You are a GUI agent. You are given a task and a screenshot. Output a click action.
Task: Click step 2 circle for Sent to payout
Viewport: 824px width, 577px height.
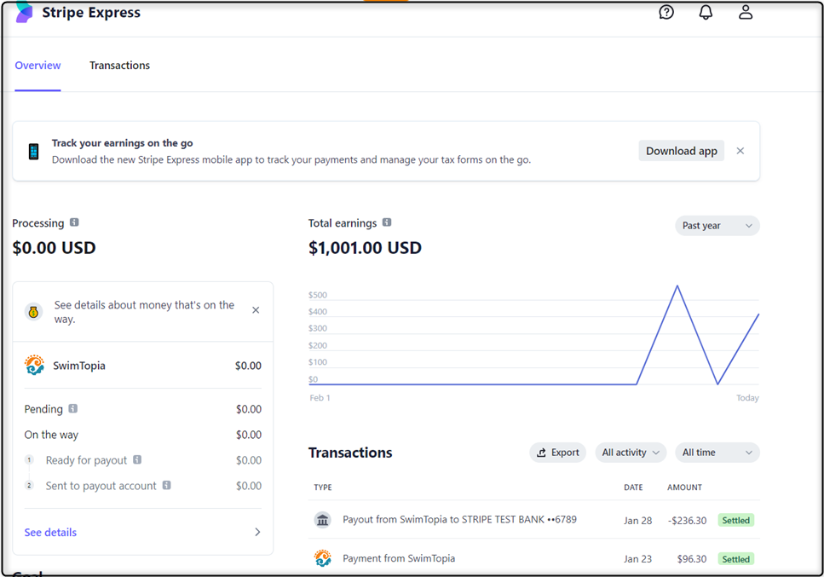point(29,485)
